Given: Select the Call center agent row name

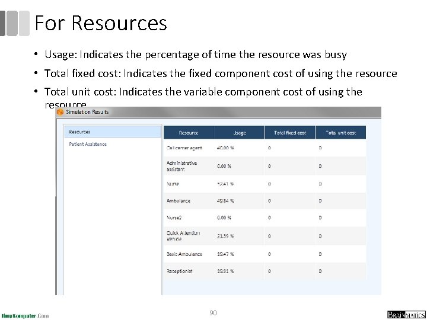Looking at the screenshot, I should pos(184,148).
